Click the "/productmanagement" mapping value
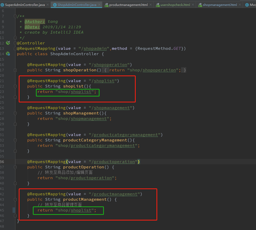The width and height of the screenshot is (256, 230). click(x=114, y=194)
